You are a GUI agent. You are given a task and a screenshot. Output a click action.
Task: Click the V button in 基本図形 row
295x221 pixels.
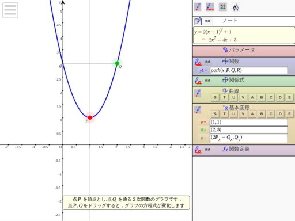tap(243, 114)
